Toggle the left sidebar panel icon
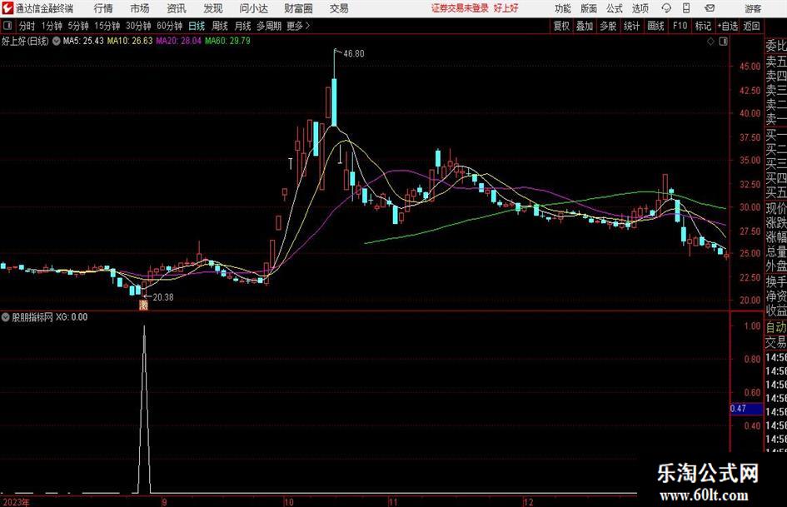 tap(7, 26)
